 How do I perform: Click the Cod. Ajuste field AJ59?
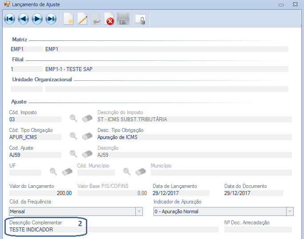pyautogui.click(x=35, y=155)
